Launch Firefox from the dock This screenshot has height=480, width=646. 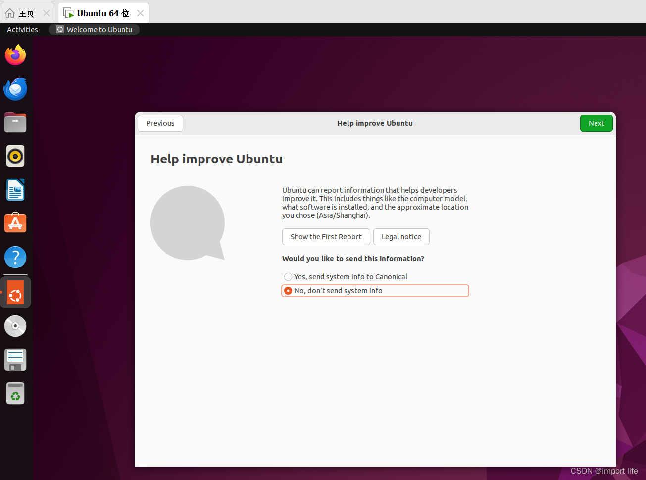15,55
